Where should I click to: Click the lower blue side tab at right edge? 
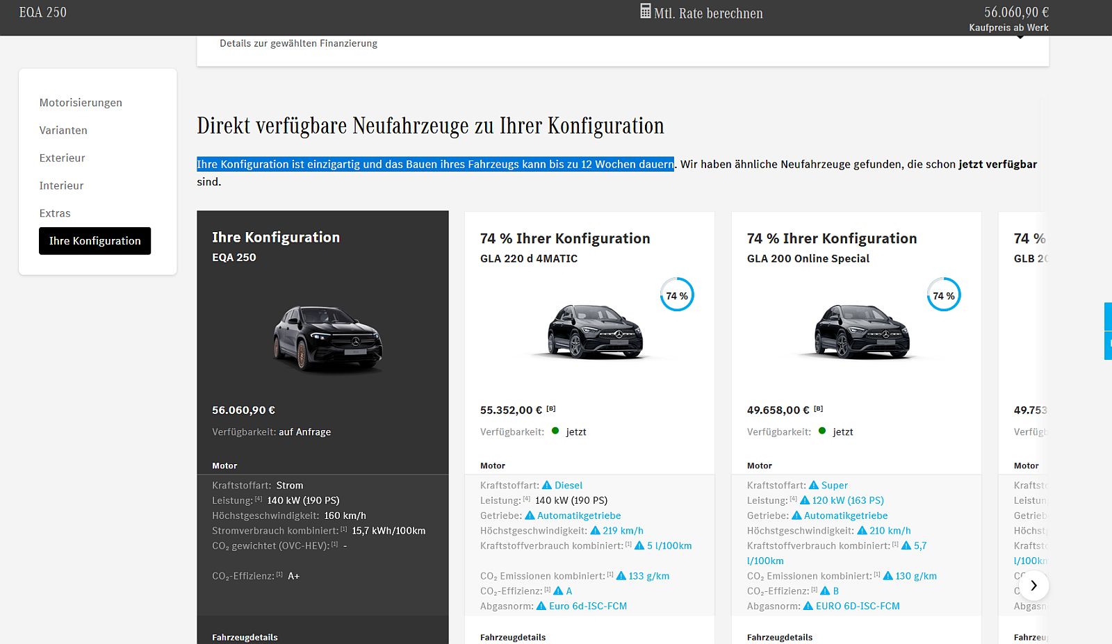1108,345
